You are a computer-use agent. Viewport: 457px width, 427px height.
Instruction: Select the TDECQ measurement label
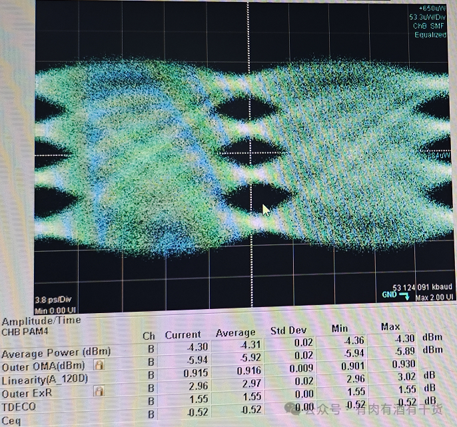[19, 406]
